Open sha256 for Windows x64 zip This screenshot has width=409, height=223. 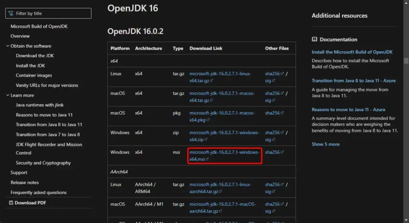click(x=274, y=132)
